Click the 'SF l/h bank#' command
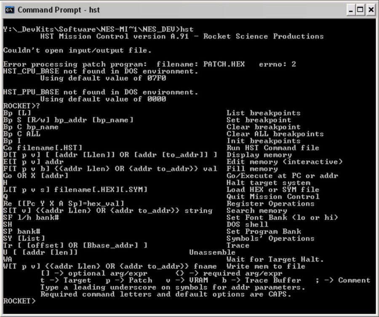379x317 pixels. point(31,218)
